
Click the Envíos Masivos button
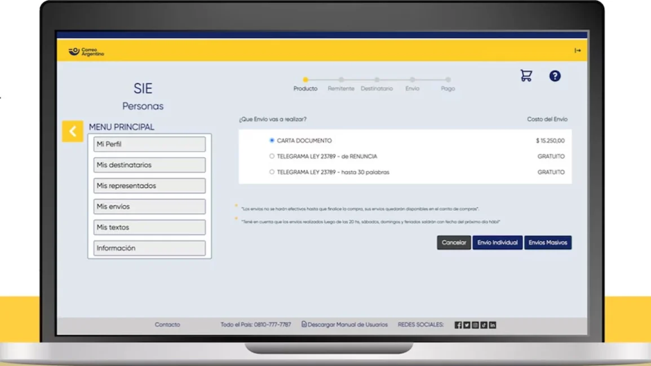click(x=547, y=243)
